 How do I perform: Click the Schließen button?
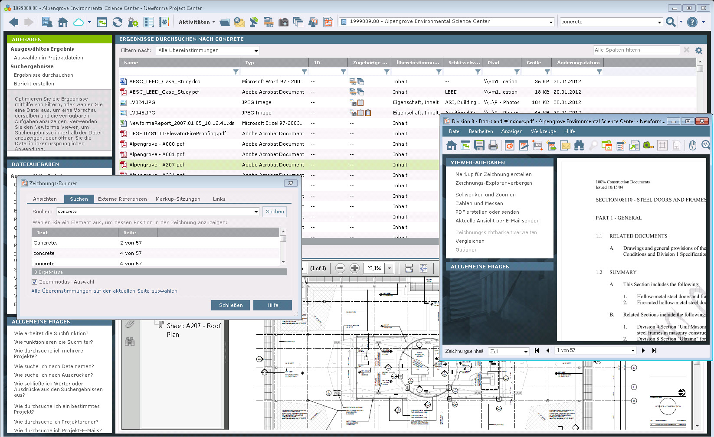coord(230,305)
